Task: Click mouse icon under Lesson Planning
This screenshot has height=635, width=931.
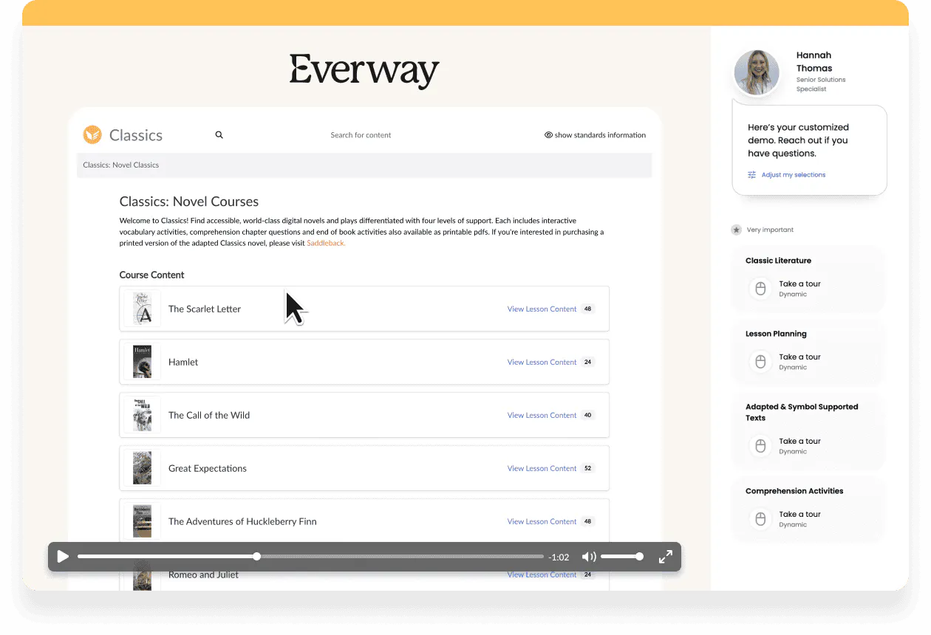Action: tap(760, 361)
